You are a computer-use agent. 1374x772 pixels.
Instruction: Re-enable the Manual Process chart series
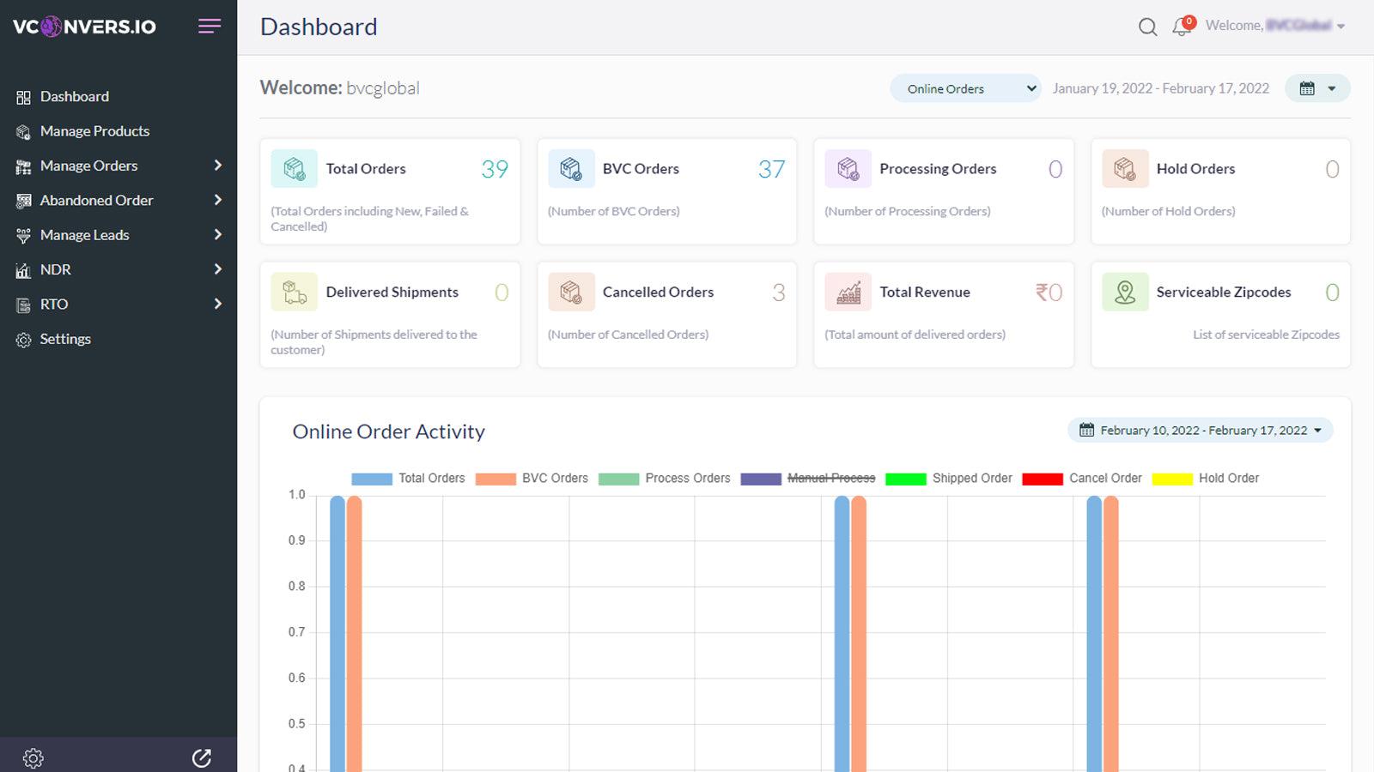point(832,478)
